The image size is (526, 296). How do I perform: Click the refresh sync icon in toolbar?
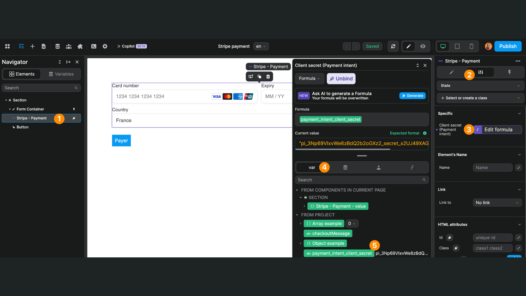[393, 46]
